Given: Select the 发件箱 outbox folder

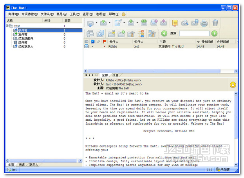Looking at the screenshot, I should click(23, 34).
